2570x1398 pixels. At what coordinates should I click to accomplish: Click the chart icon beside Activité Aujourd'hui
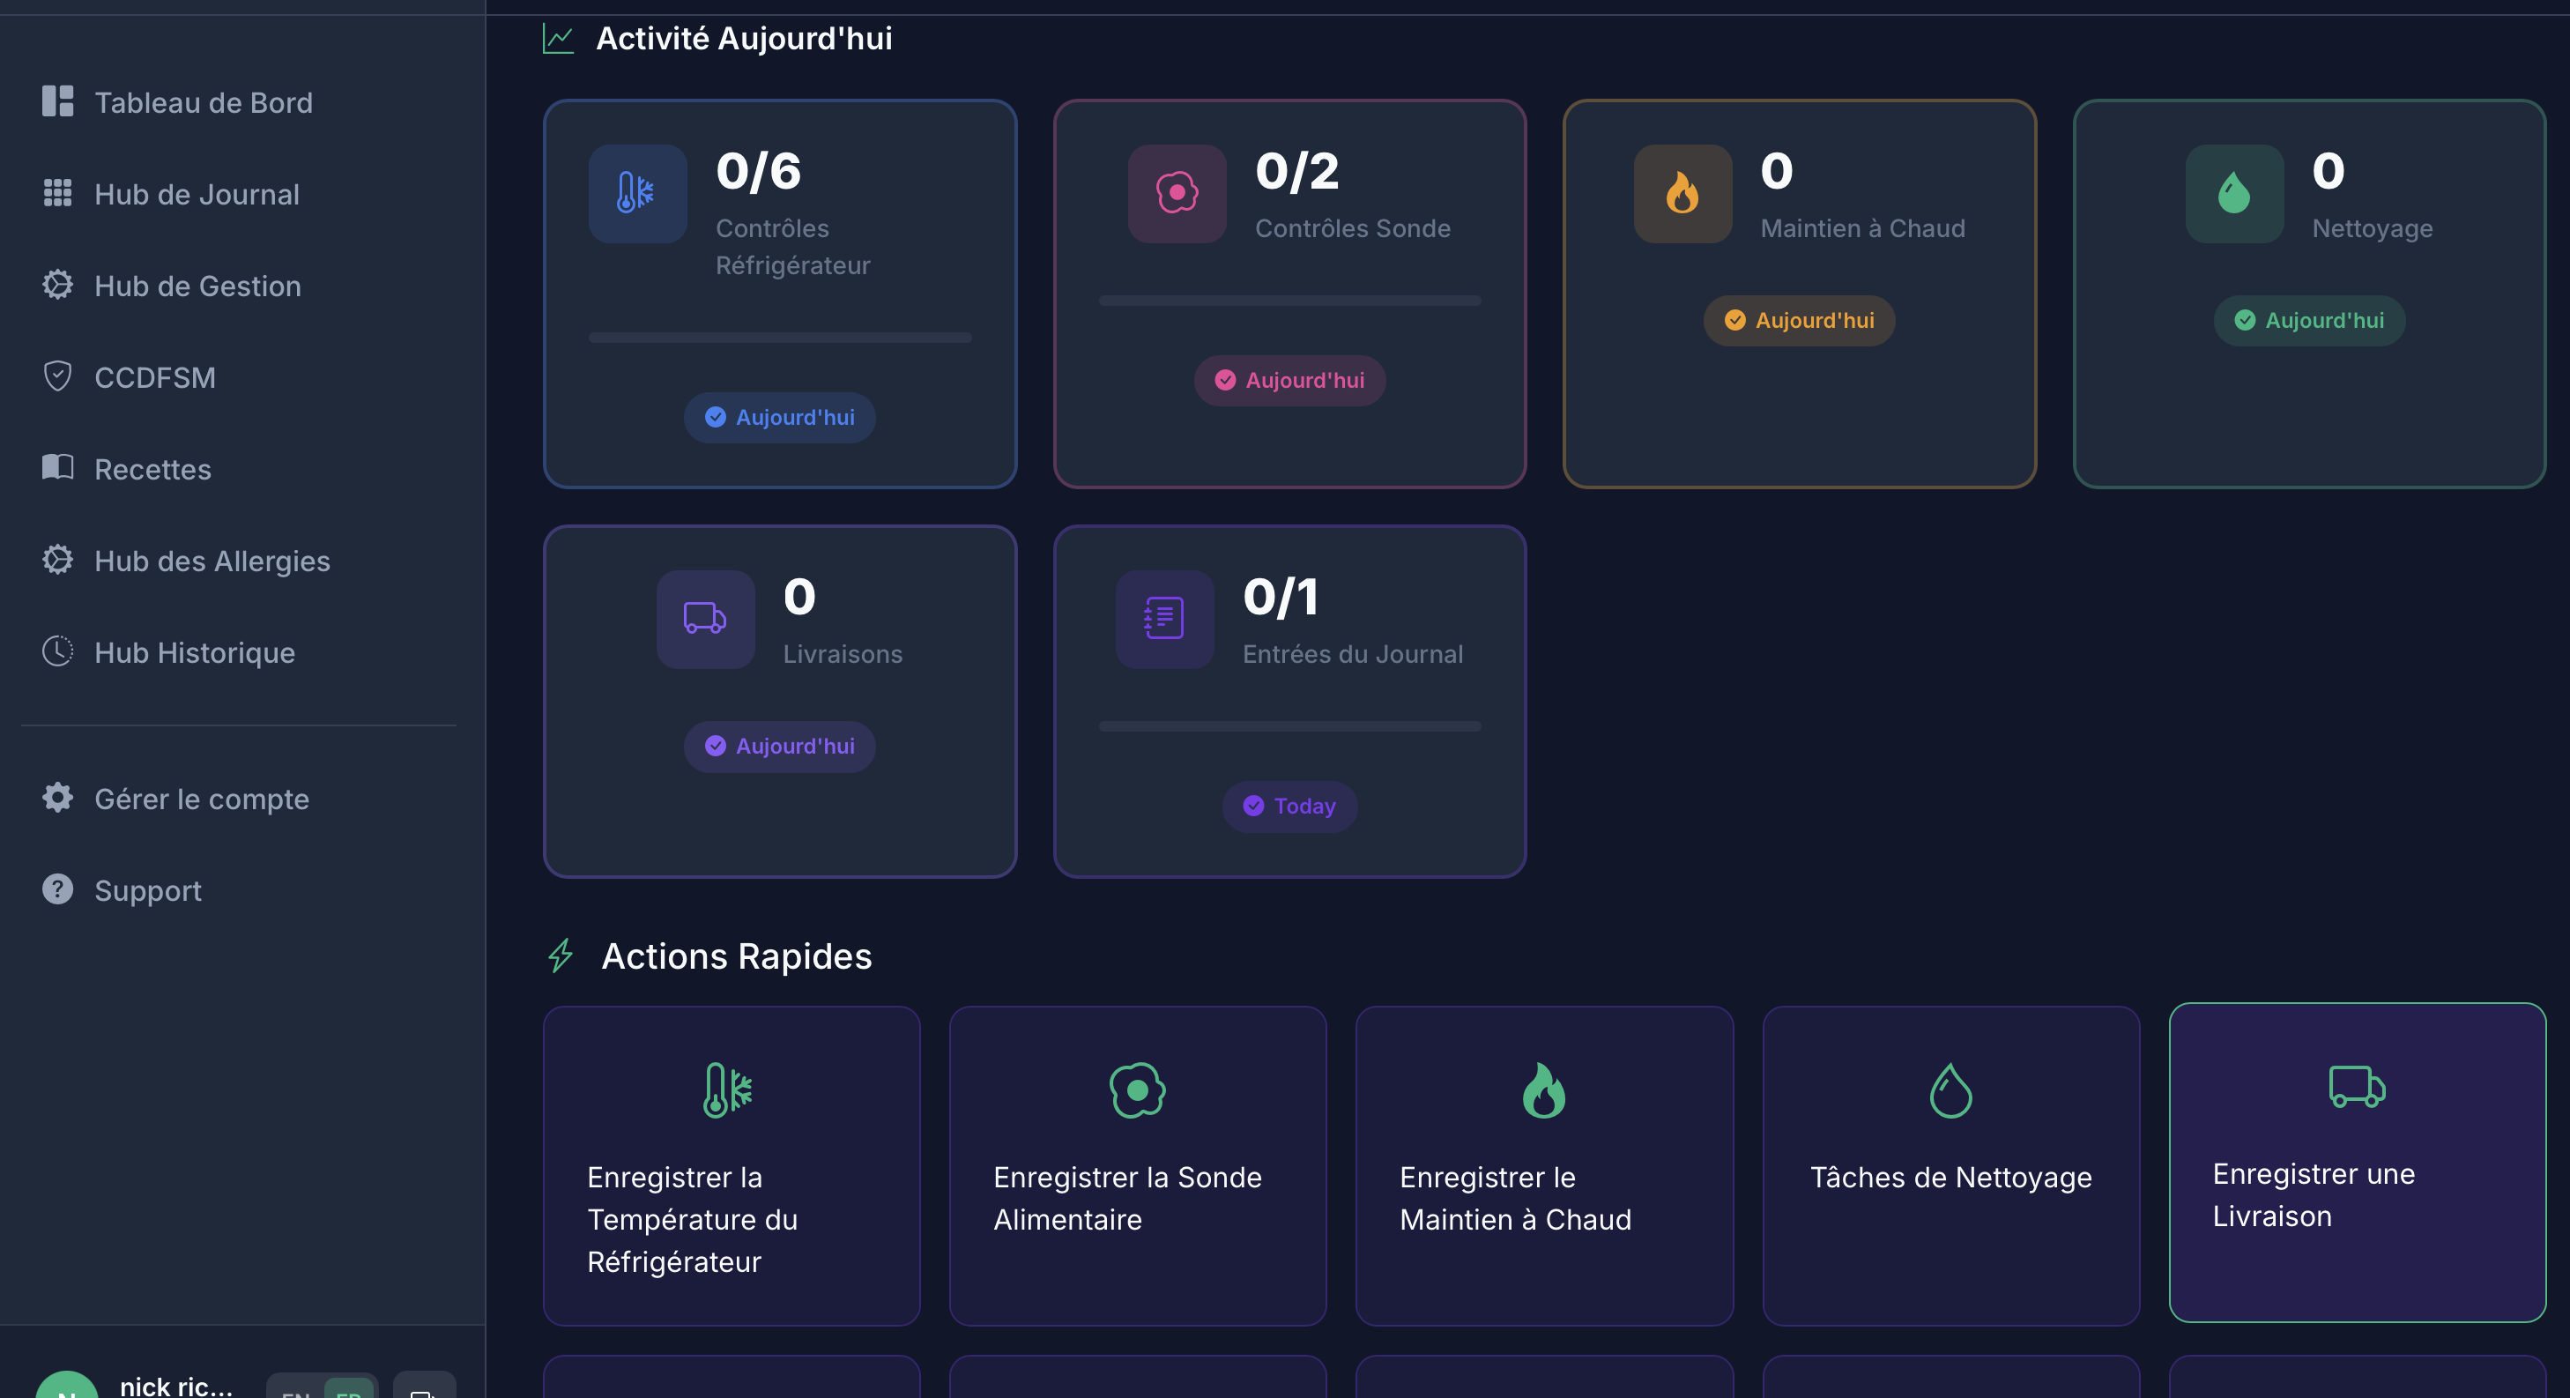(x=558, y=39)
